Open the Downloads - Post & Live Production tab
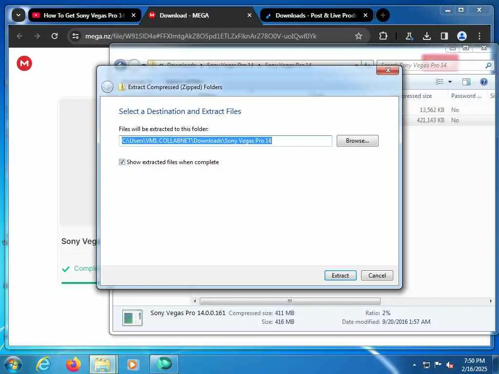Viewport: 499px width, 374px height. tap(316, 15)
